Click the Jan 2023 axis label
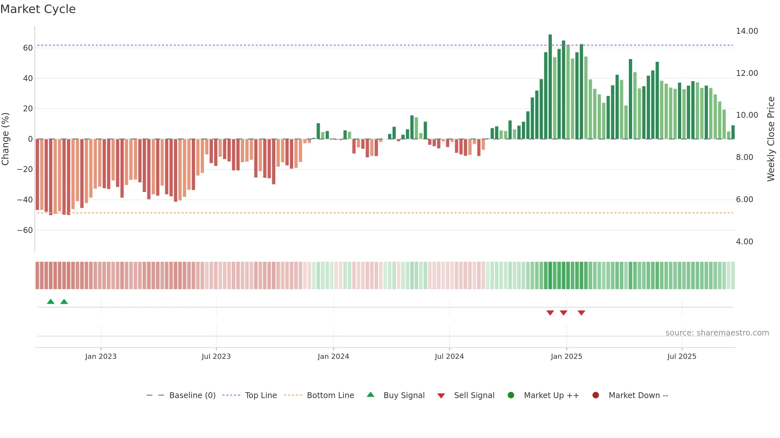This screenshot has height=438, width=780. (101, 356)
